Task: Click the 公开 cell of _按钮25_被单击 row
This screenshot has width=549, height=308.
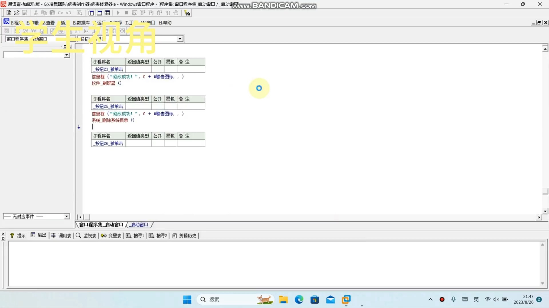Action: [158, 106]
